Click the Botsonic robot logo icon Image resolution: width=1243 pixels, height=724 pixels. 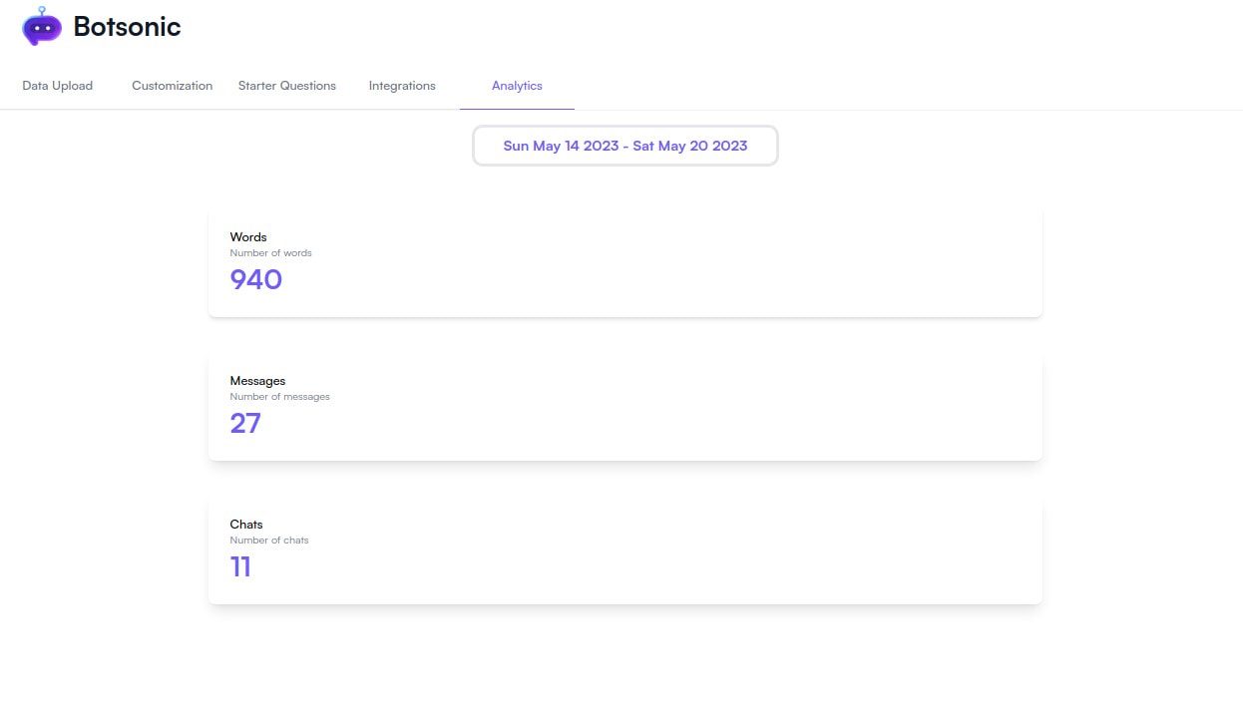click(41, 27)
